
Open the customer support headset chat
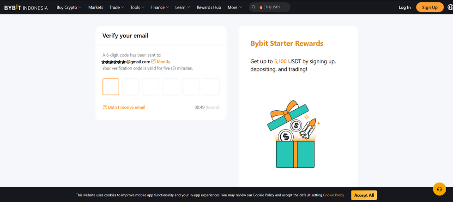(x=440, y=189)
